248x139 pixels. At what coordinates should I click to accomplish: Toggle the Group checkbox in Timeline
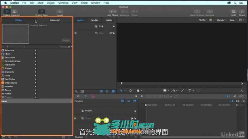pos(75,118)
